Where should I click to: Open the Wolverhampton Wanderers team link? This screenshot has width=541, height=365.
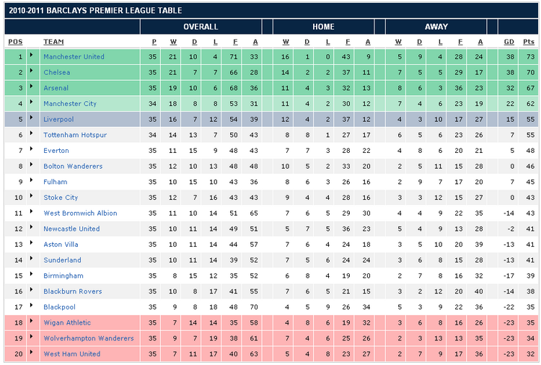tap(88, 338)
